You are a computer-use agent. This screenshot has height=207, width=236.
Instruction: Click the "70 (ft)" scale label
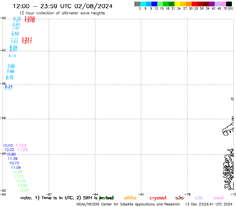(228, 9)
